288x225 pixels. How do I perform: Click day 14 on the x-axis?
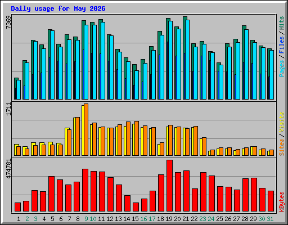[x=127, y=219]
